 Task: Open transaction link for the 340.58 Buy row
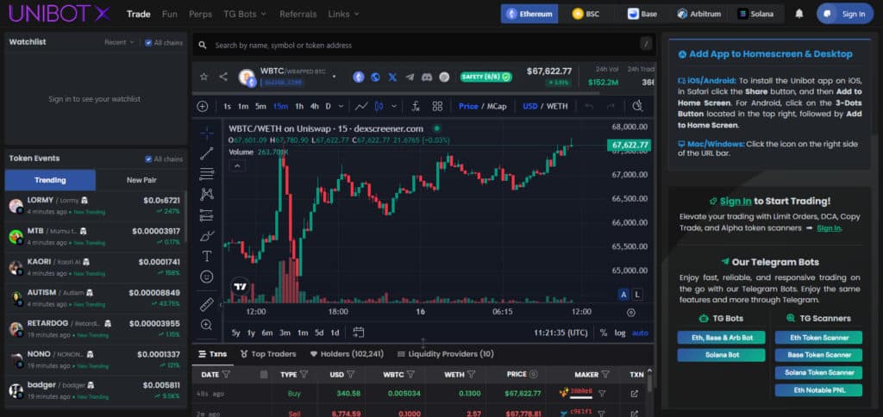[x=635, y=394]
